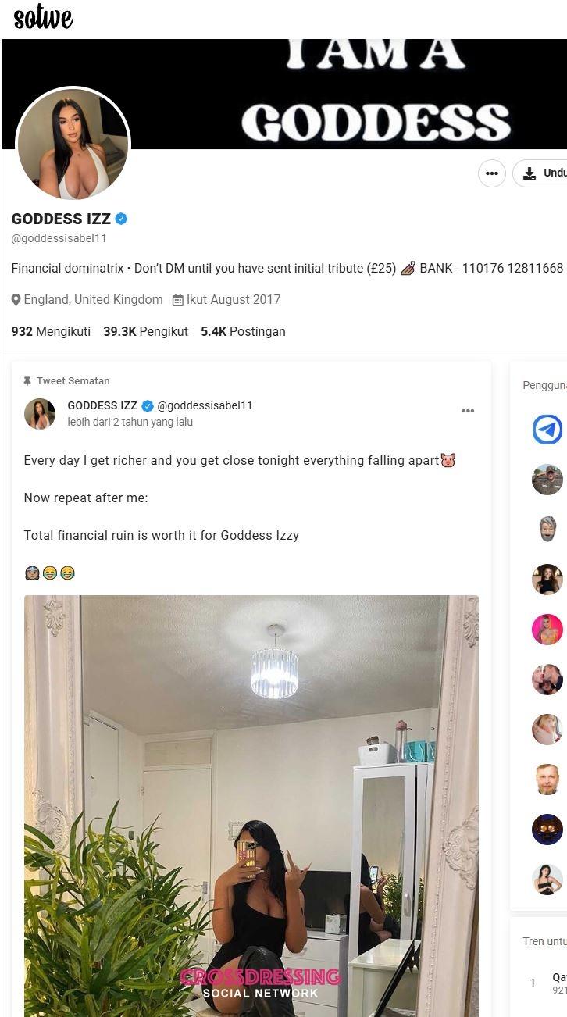
Task: Open the bald man avatar in sidebar
Action: [x=547, y=780]
